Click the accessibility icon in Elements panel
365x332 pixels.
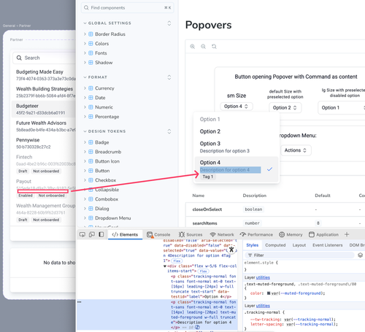coord(231,250)
